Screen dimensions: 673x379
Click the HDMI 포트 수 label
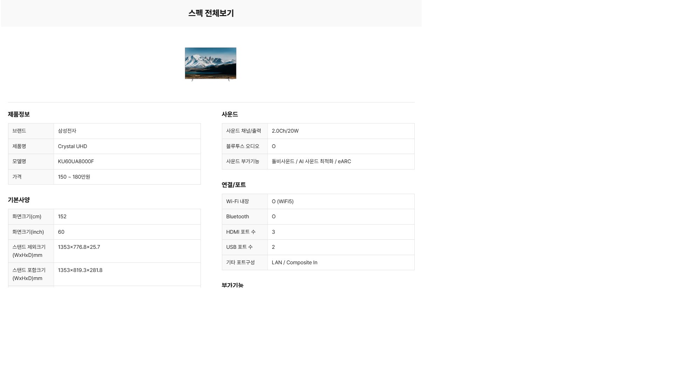point(241,232)
